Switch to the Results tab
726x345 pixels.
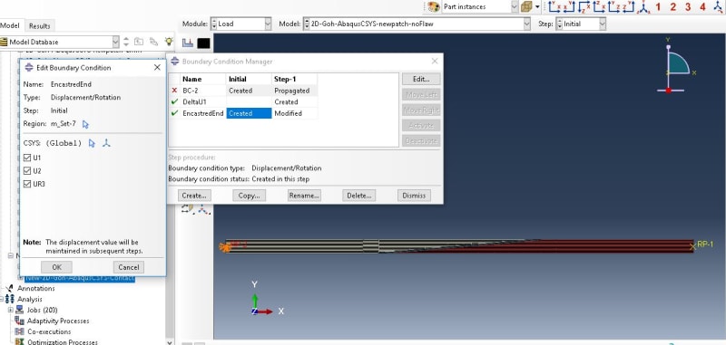pyautogui.click(x=39, y=26)
